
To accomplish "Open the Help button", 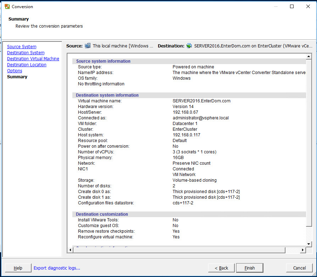I will 18,268.
